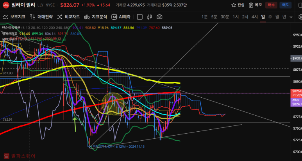Click the purple After-hours price tag
Screen dimensions: 302x161
(296, 102)
